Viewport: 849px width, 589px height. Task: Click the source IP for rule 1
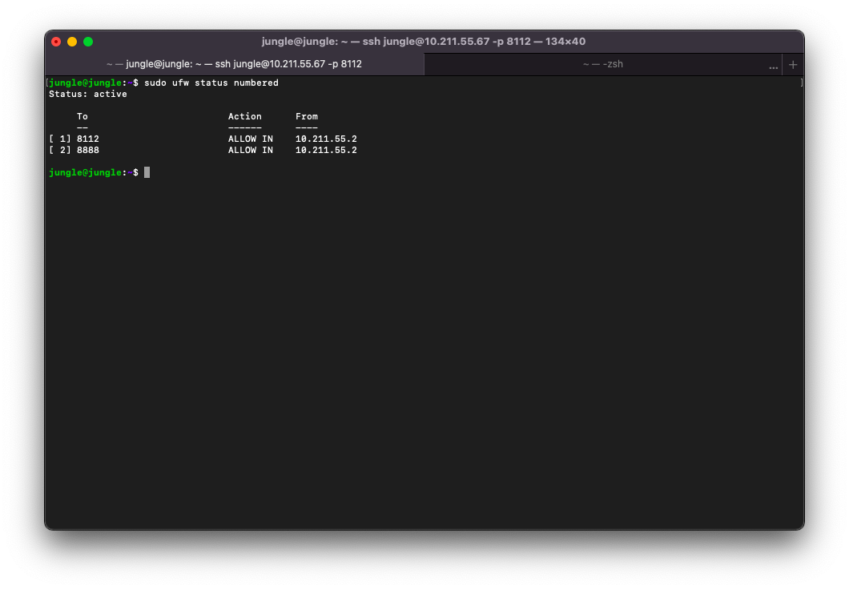[x=326, y=139]
